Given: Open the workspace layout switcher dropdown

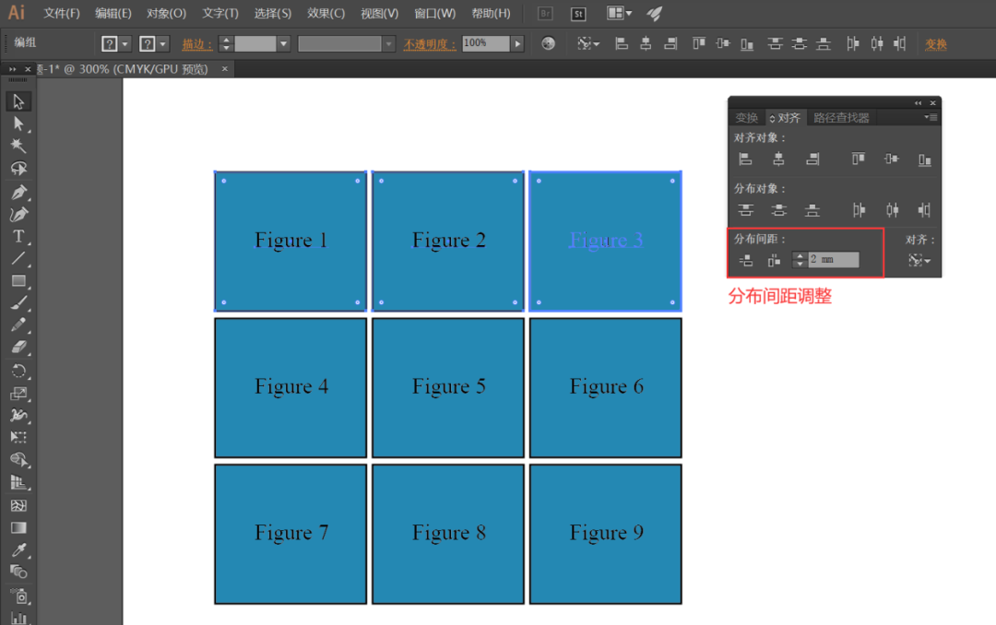Looking at the screenshot, I should coord(620,13).
